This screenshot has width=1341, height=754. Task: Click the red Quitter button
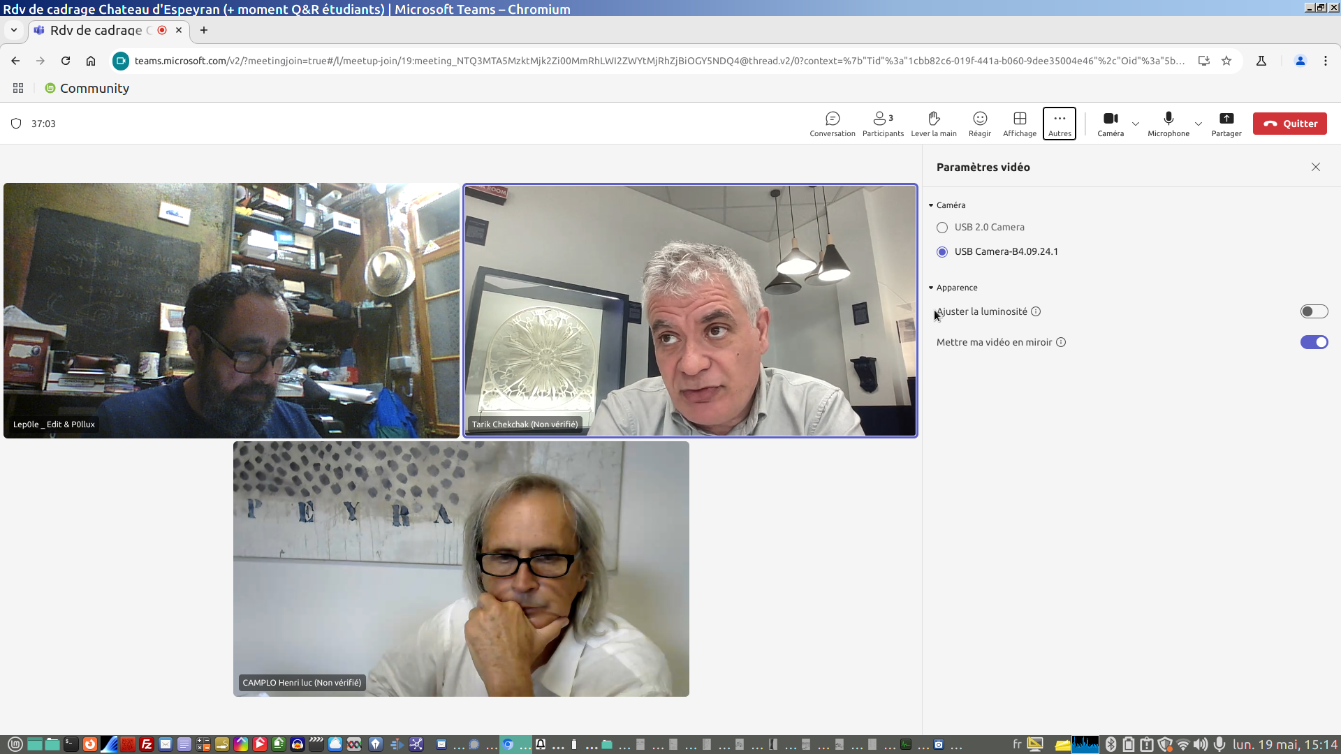click(x=1289, y=124)
